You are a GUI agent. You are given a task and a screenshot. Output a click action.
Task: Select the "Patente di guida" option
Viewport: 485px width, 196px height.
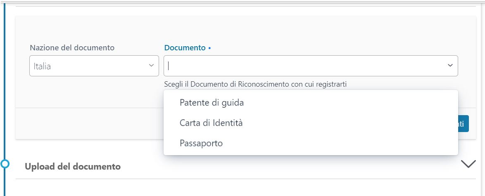click(212, 103)
